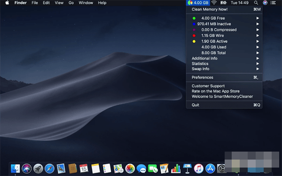
Task: Expand the 970.41 MB Inactive submenu arrow
Action: 258,24
